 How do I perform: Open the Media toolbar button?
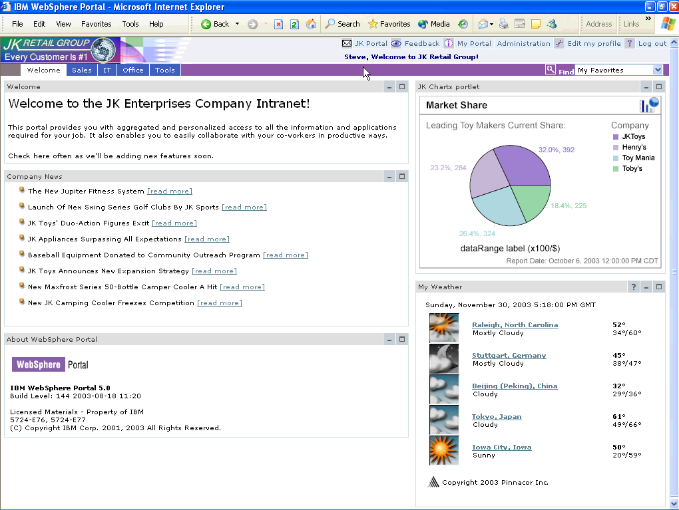click(x=433, y=24)
